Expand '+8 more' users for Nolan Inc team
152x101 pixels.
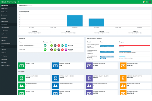pos(70,50)
